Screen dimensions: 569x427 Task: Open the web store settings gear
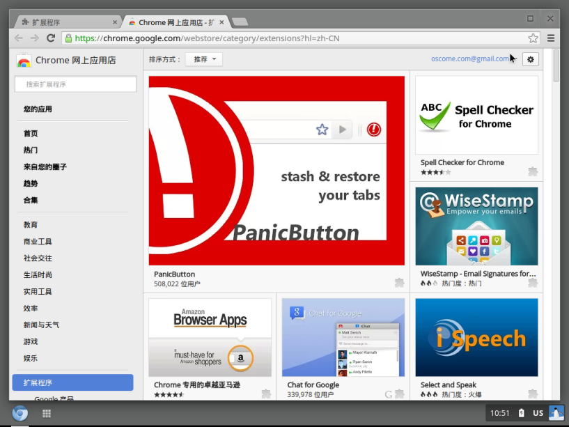(531, 59)
